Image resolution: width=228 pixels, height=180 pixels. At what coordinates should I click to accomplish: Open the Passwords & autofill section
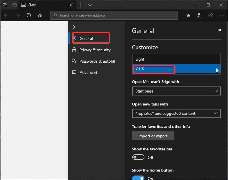click(x=97, y=61)
